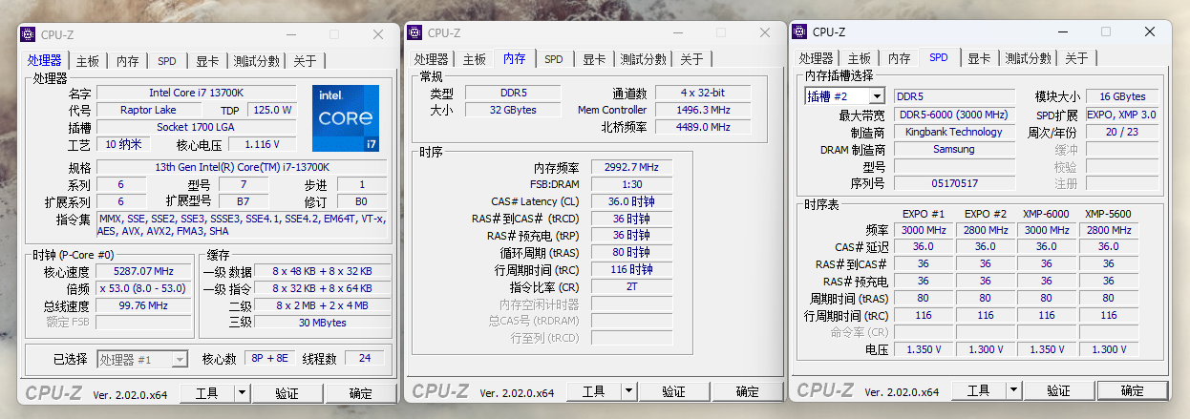This screenshot has height=419, width=1190.
Task: Open 关于 tab in left CPU-Z window
Action: click(x=305, y=61)
